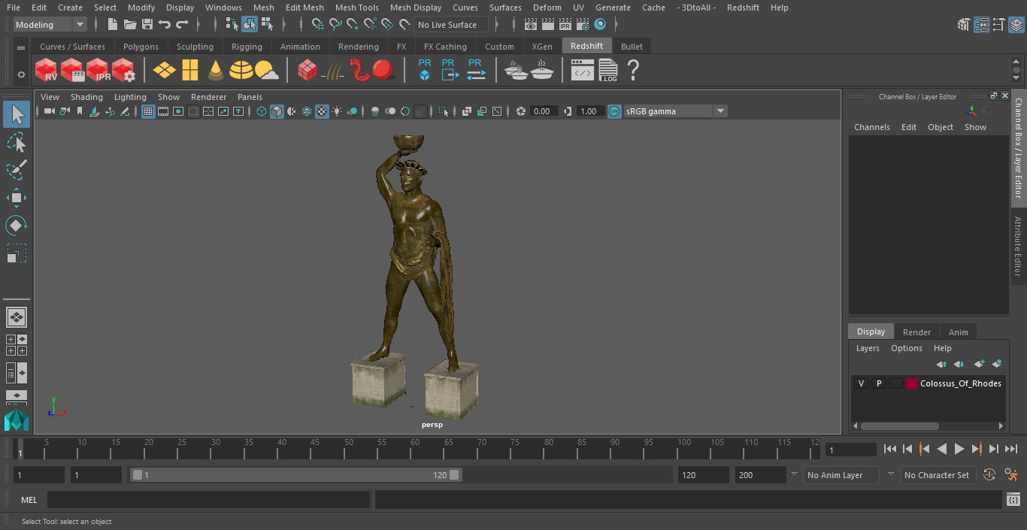The image size is (1027, 530).
Task: Select the Move tool in the toolbox
Action: pos(16,198)
